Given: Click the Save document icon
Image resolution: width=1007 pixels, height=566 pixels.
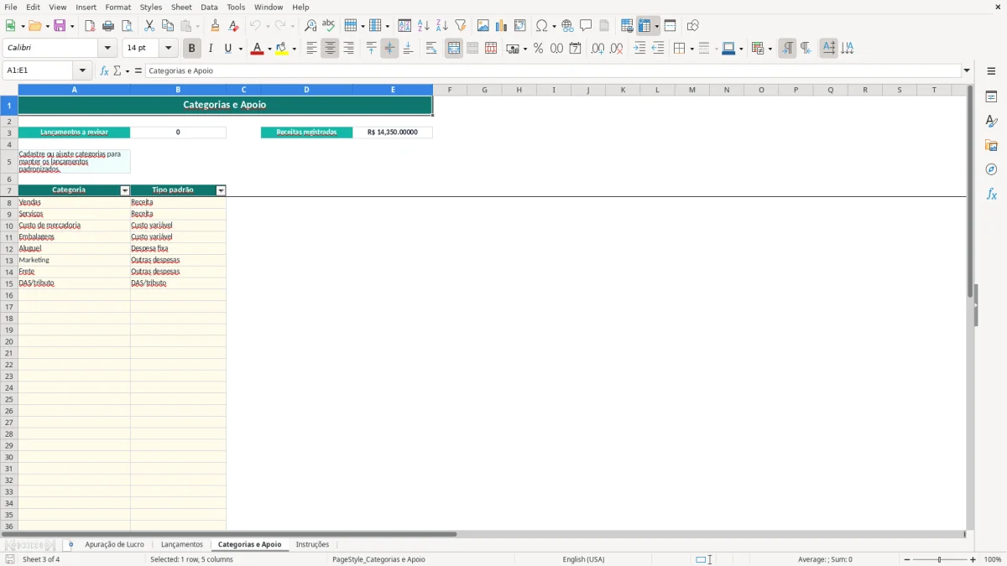Looking at the screenshot, I should [x=60, y=26].
